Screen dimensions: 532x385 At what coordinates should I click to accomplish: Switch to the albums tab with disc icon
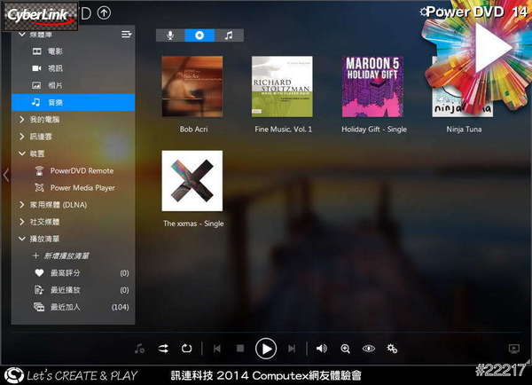point(199,35)
